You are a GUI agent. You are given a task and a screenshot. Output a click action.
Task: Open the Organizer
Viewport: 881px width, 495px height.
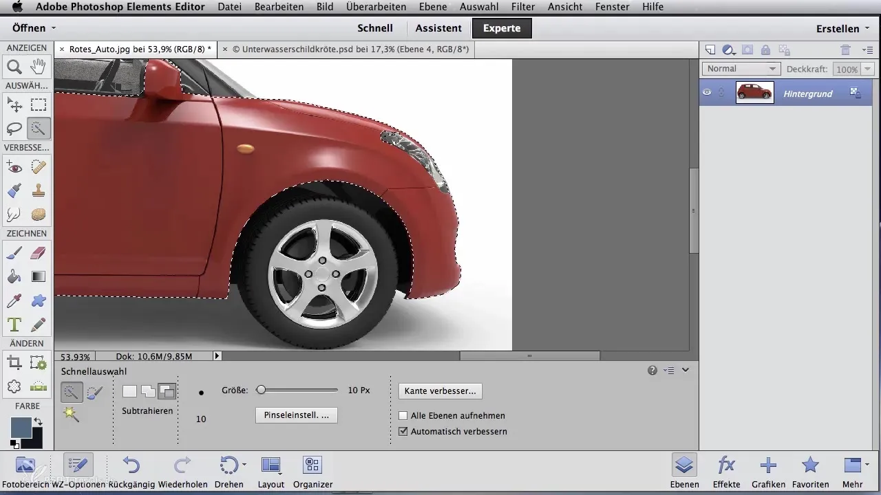(312, 472)
